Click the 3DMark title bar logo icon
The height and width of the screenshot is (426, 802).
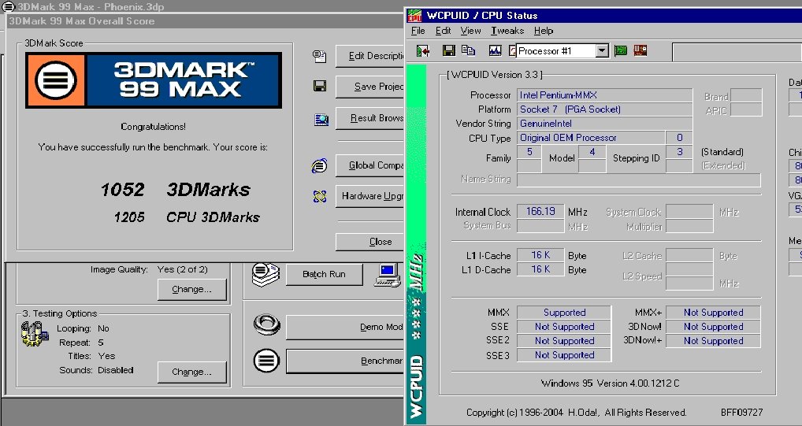pos(8,6)
